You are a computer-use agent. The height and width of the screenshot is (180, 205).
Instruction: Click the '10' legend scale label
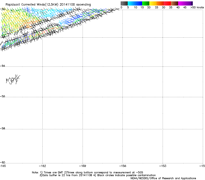pyautogui.click(x=135, y=7)
